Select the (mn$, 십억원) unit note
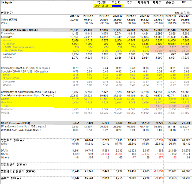The image size is (192, 184). [182, 13]
